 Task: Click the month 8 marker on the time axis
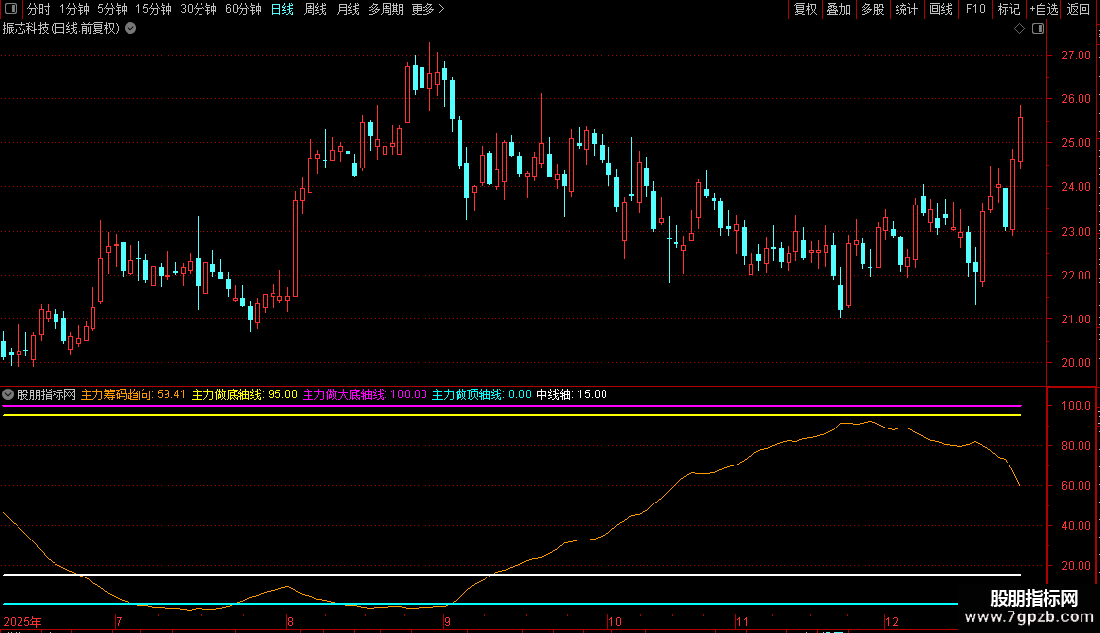[290, 621]
